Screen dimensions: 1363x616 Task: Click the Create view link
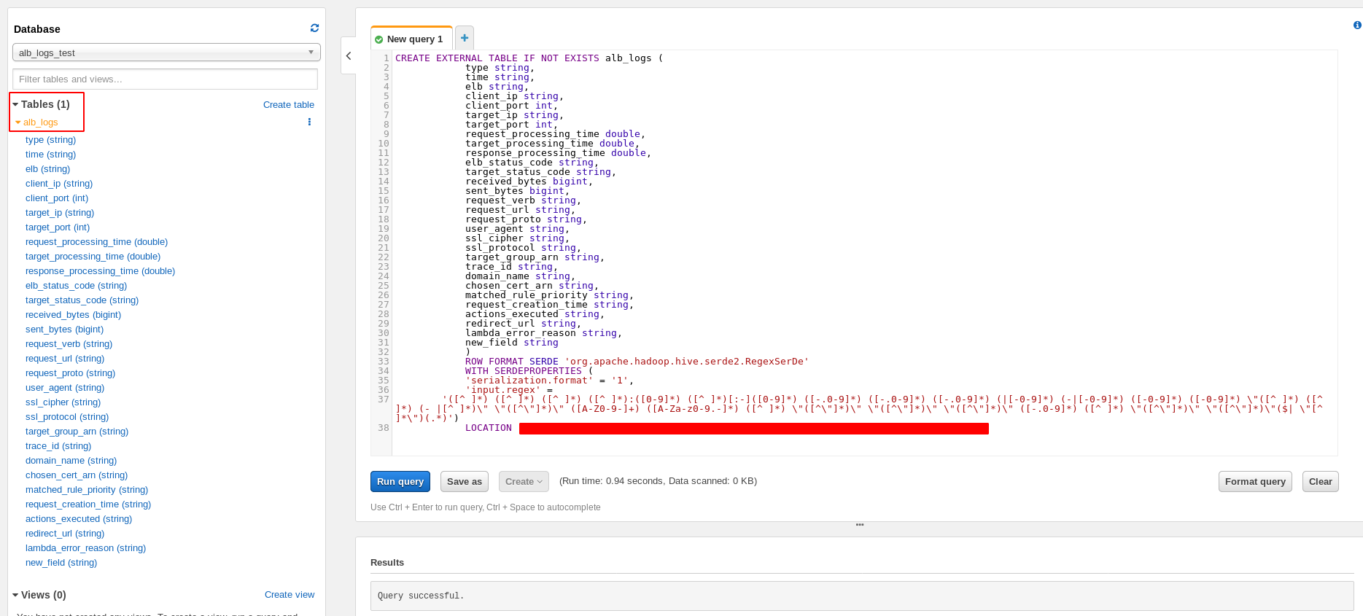click(290, 595)
